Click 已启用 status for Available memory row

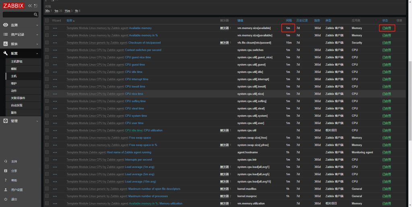pos(387,28)
